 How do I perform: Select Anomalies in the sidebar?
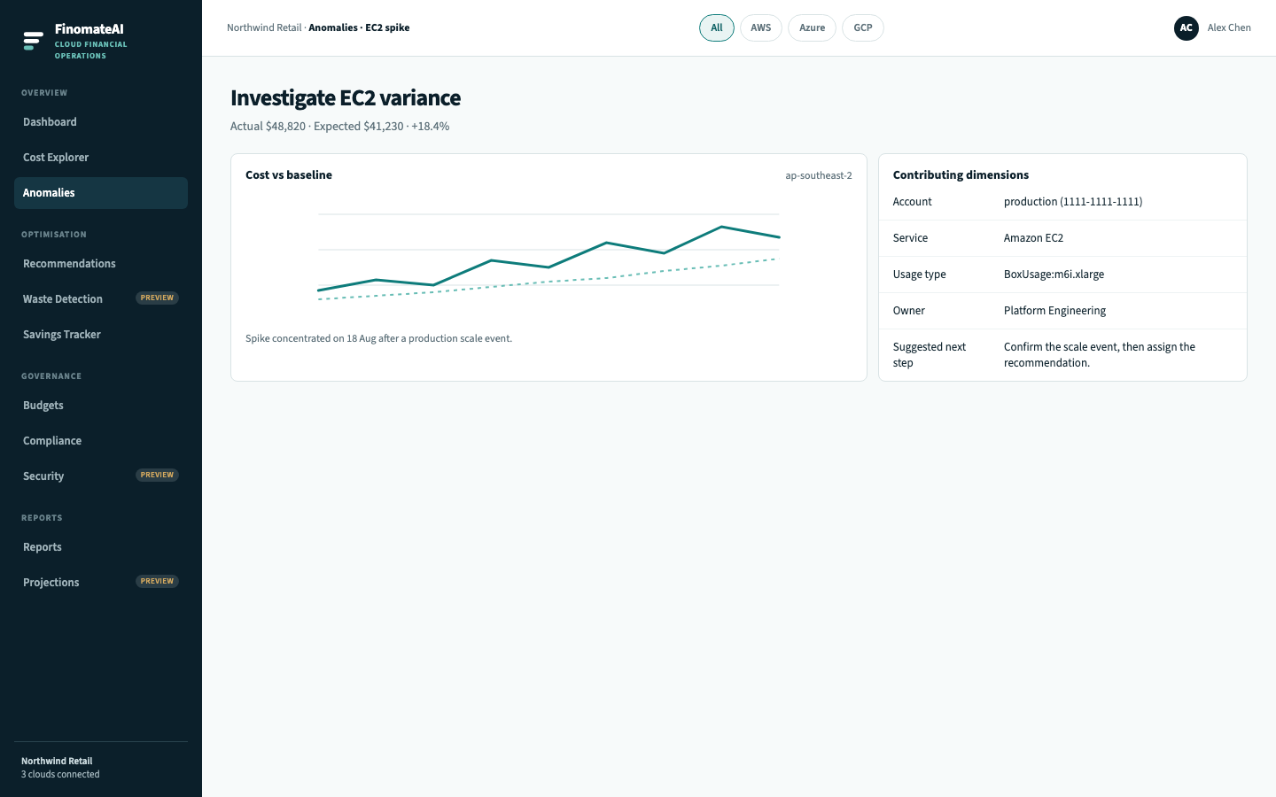pyautogui.click(x=101, y=193)
